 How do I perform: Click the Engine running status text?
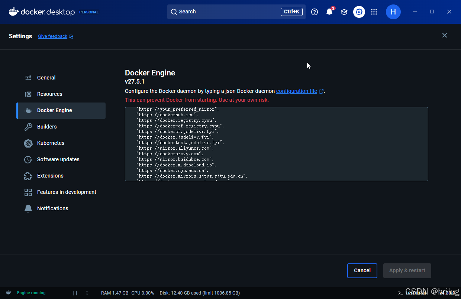click(x=31, y=293)
